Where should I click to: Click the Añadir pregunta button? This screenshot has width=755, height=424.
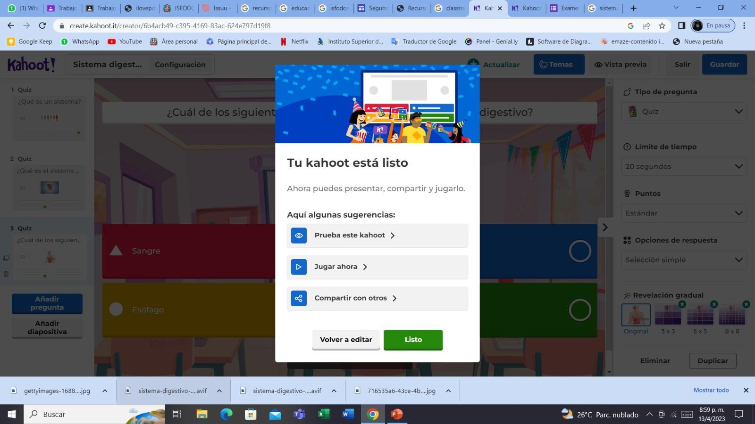click(x=47, y=303)
